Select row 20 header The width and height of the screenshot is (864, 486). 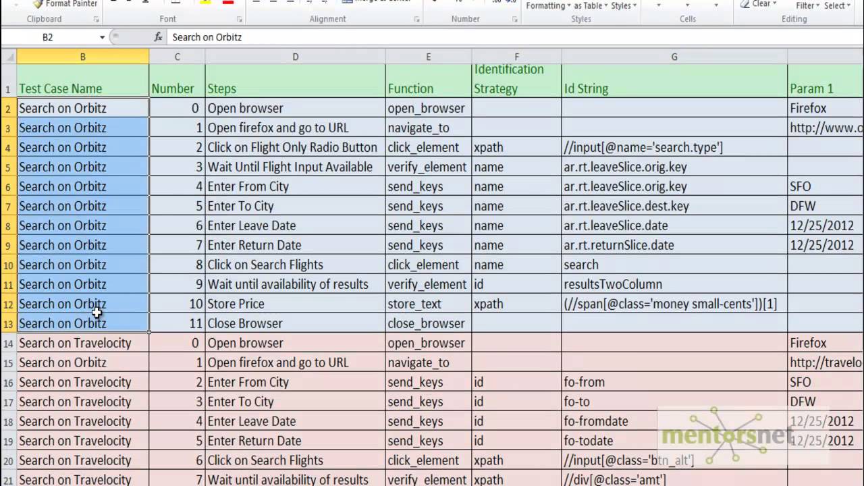point(8,460)
